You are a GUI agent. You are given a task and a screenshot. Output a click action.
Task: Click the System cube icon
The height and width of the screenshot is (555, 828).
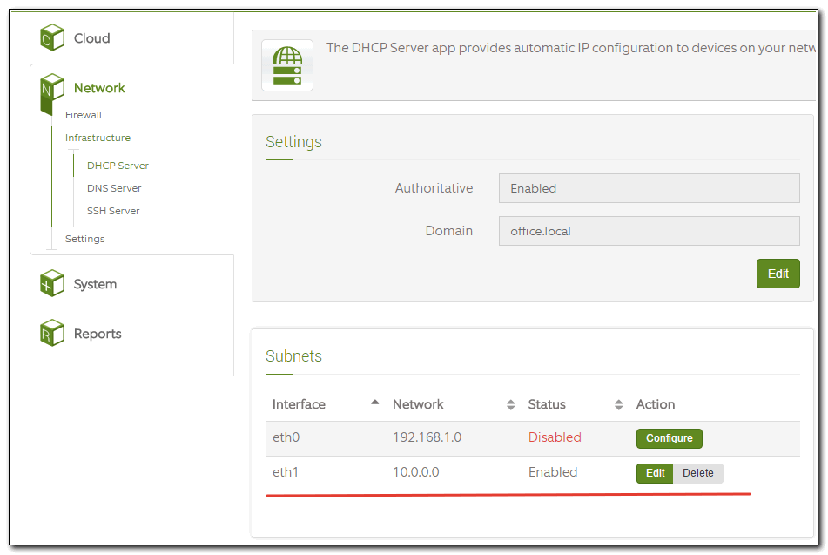click(x=52, y=283)
